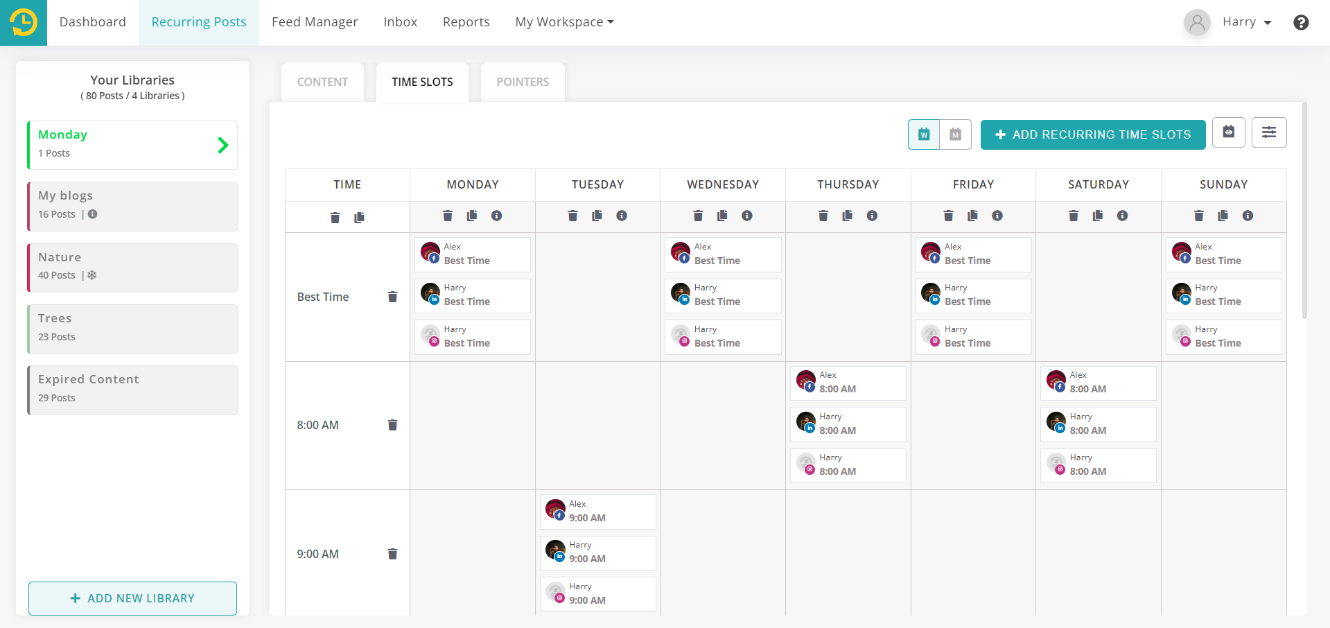Copy Tuesday's time slots using the copy icon
Image resolution: width=1330 pixels, height=628 pixels.
pyautogui.click(x=597, y=216)
